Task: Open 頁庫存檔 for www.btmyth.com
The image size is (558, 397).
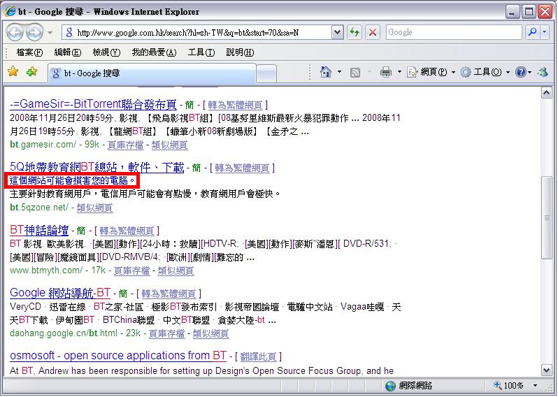Action: click(131, 270)
